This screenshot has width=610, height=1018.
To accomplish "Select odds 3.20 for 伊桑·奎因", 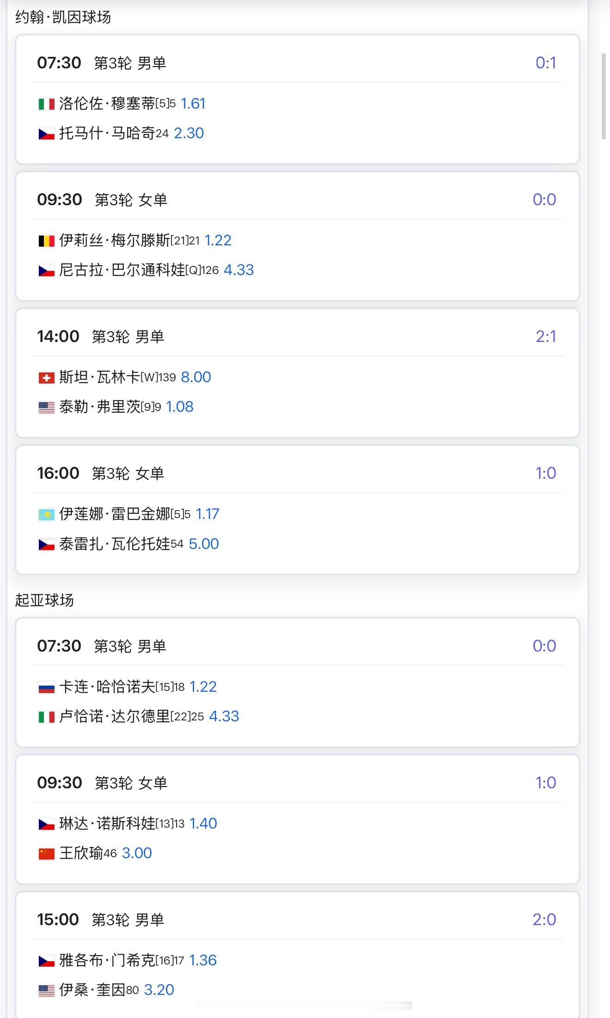I will [x=159, y=990].
